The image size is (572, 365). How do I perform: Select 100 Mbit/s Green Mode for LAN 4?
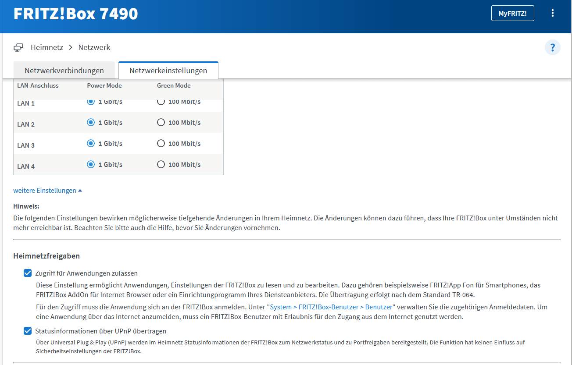161,164
